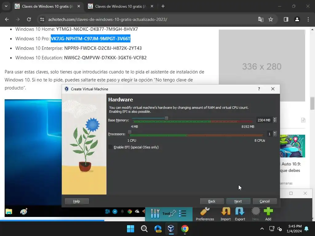Screen dimensions: 315x236
Task: Open Windows Start menu
Action: (130, 229)
